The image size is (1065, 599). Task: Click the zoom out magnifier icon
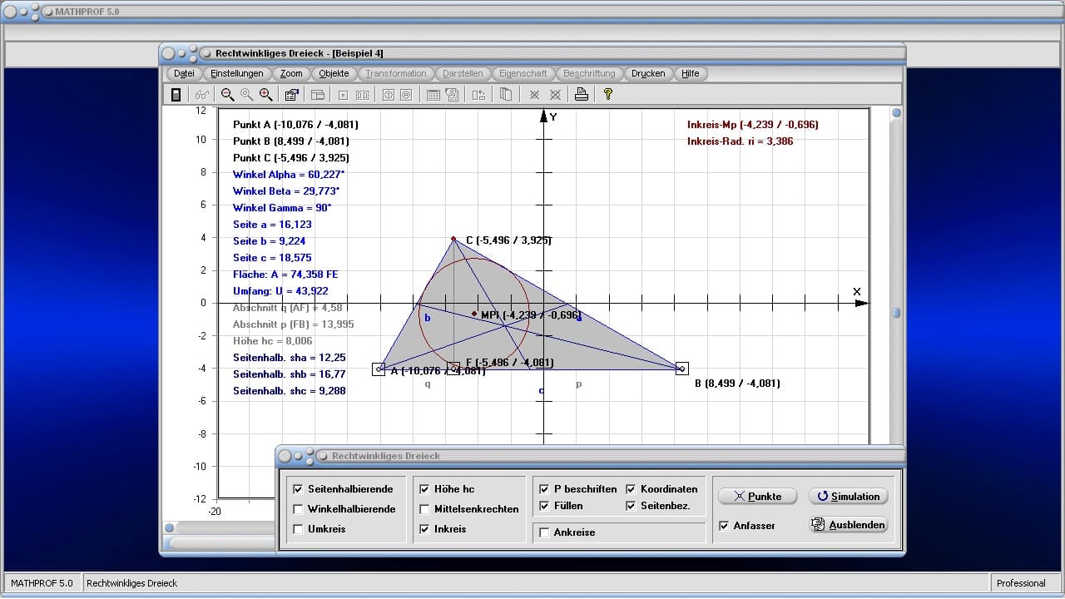[227, 95]
